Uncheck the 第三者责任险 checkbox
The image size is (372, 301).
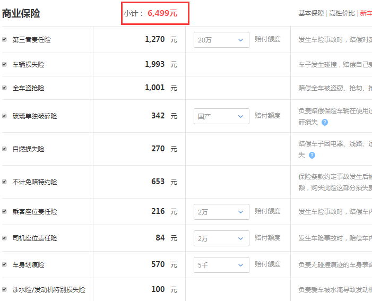coord(4,39)
